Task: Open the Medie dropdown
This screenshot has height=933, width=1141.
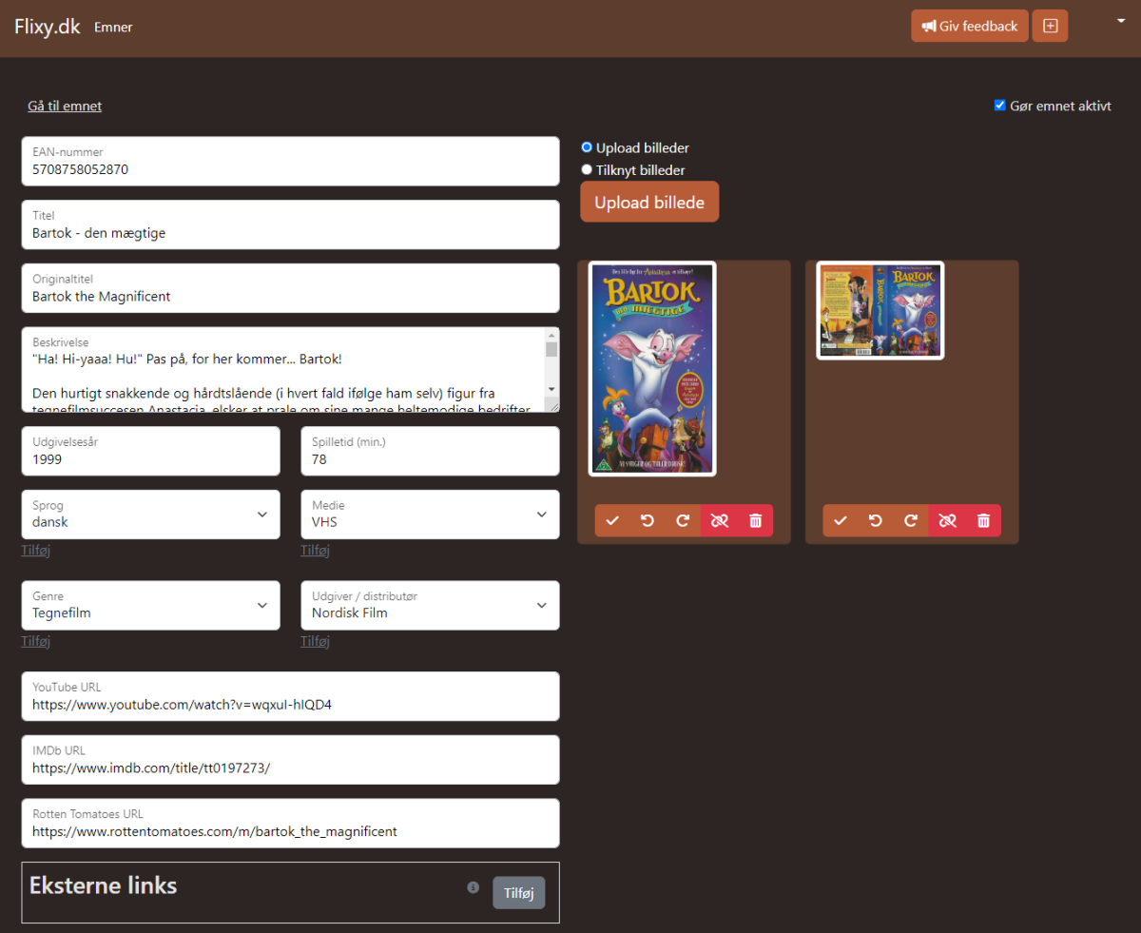Action: pyautogui.click(x=430, y=515)
